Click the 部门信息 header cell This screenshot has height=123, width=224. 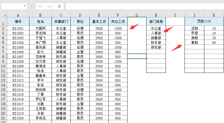[156, 22]
